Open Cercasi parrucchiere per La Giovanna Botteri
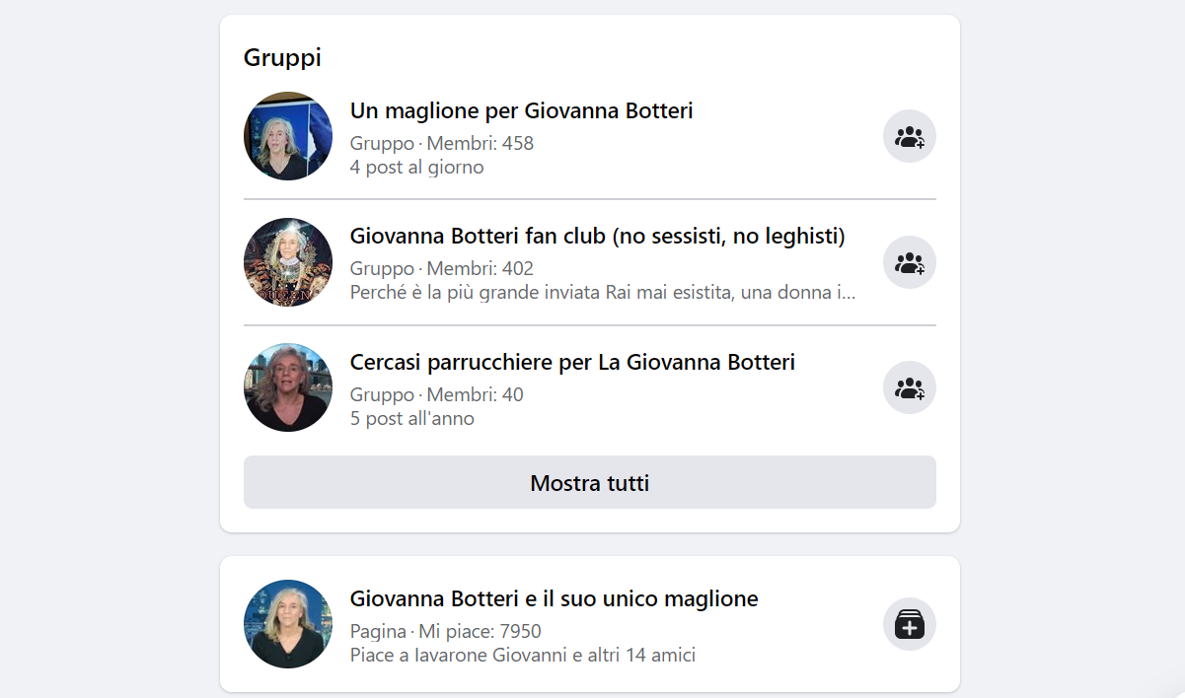Viewport: 1185px width, 698px height. coord(572,362)
